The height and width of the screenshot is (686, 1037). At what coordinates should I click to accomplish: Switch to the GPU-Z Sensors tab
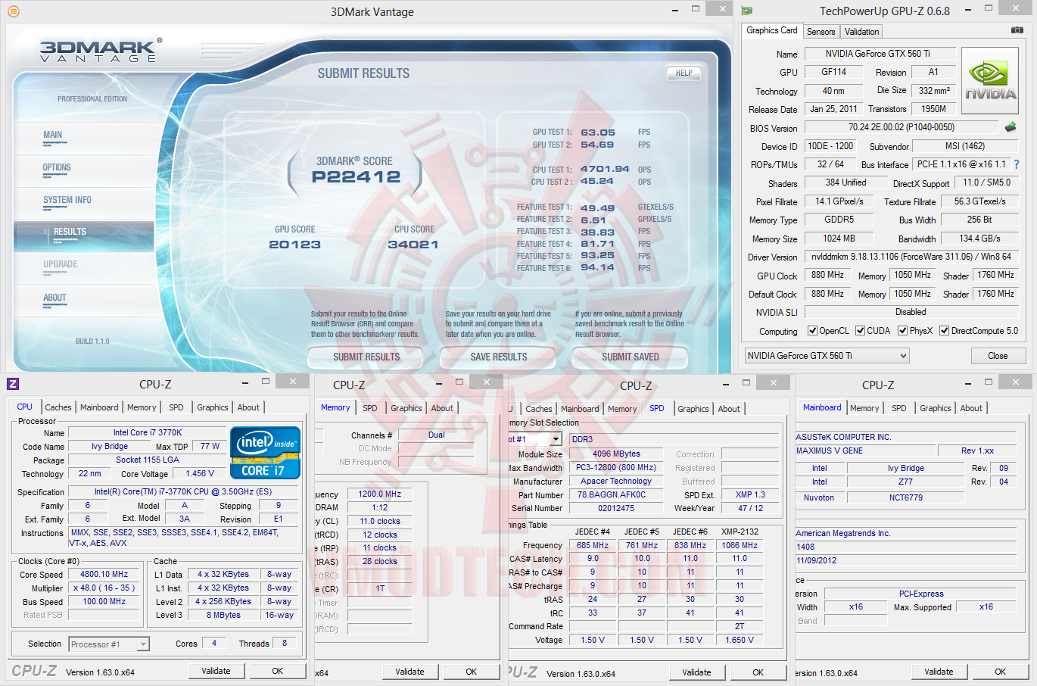point(821,32)
